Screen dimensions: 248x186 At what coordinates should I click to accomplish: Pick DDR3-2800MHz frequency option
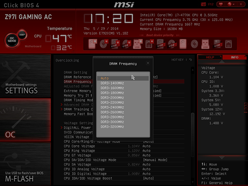tap(123, 117)
